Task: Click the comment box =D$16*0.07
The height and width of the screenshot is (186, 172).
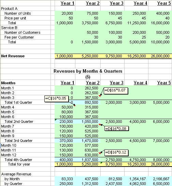Action: pos(116,91)
